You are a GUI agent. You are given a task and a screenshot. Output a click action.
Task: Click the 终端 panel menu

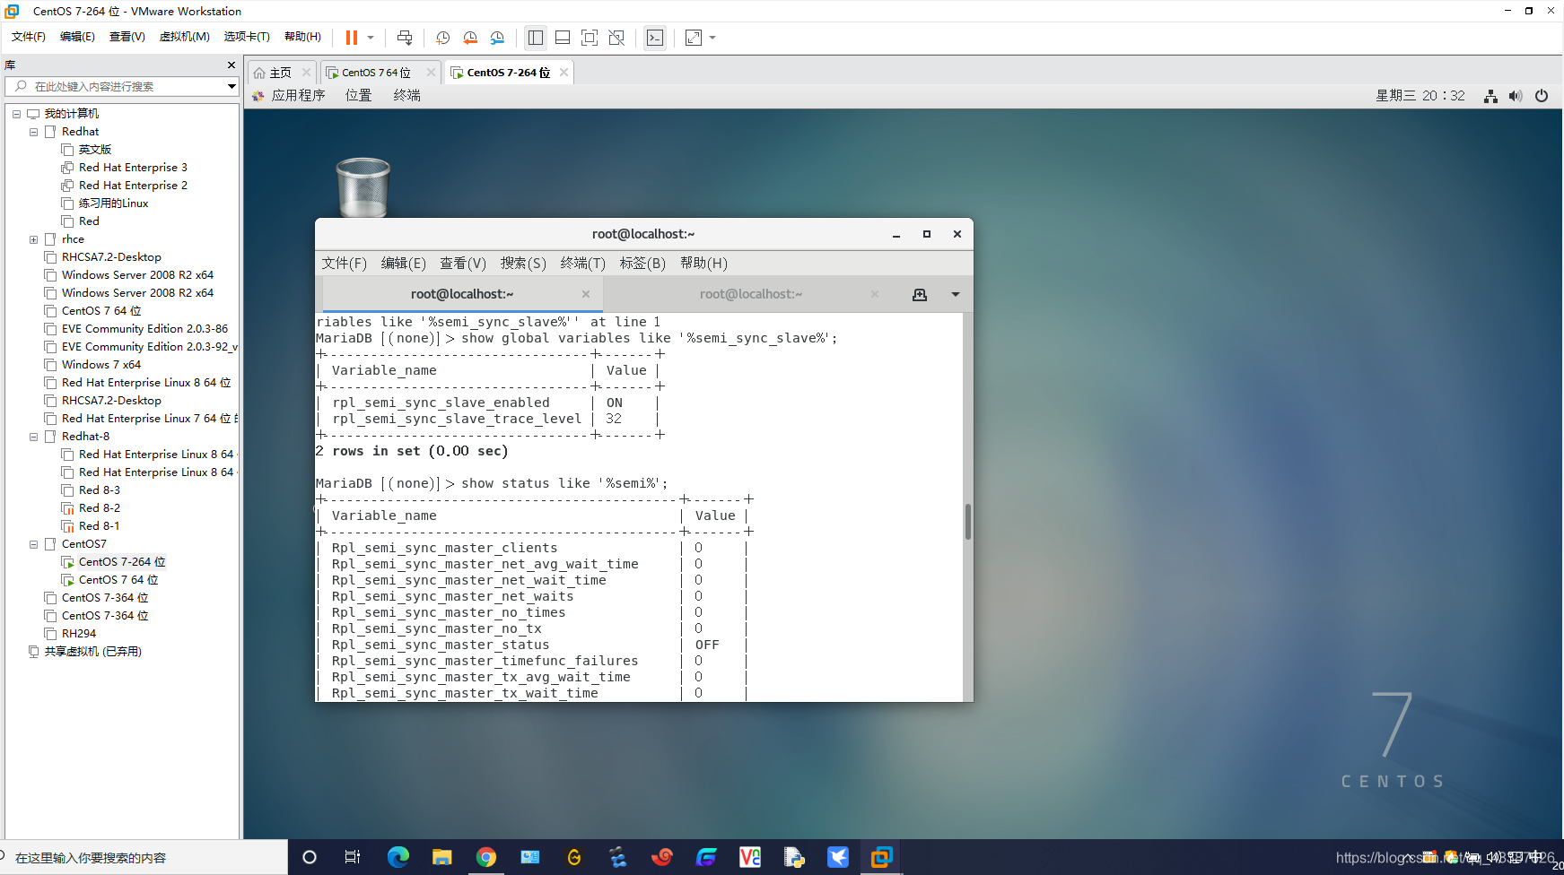406,95
